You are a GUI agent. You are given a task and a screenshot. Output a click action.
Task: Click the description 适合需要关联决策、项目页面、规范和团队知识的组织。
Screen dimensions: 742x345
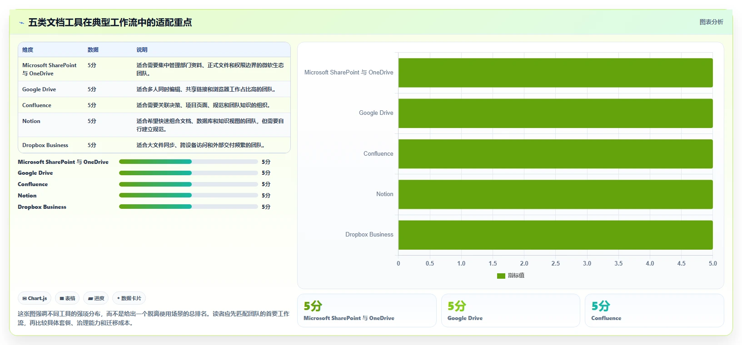[204, 105]
